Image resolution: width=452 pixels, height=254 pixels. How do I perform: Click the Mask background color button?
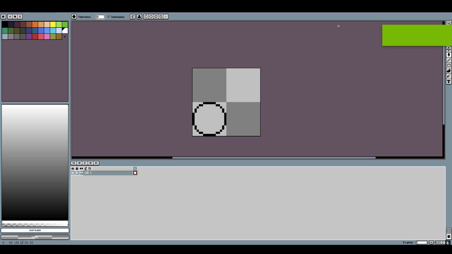35,237
